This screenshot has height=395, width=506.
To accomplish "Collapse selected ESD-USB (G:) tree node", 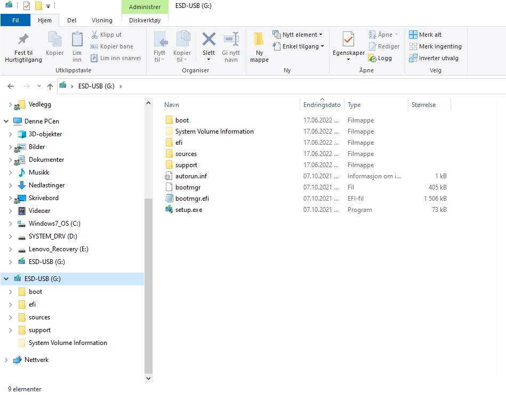I will [6, 279].
